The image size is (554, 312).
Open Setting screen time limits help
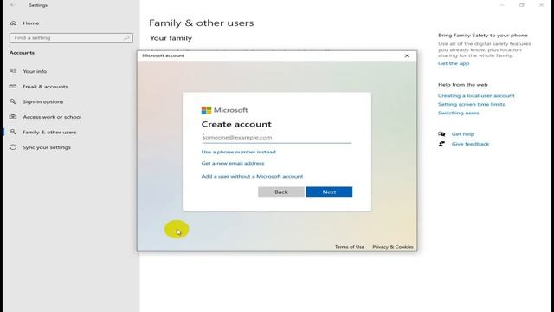click(x=471, y=104)
